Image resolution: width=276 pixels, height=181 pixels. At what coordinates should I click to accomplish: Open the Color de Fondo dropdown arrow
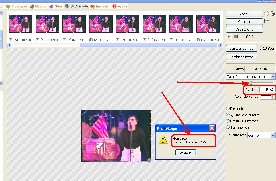(274, 97)
